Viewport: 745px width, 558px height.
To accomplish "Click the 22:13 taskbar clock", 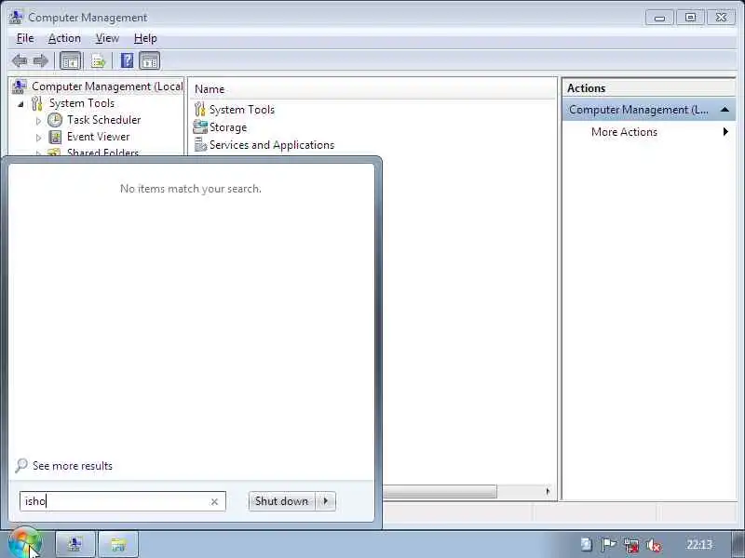I will tap(699, 545).
